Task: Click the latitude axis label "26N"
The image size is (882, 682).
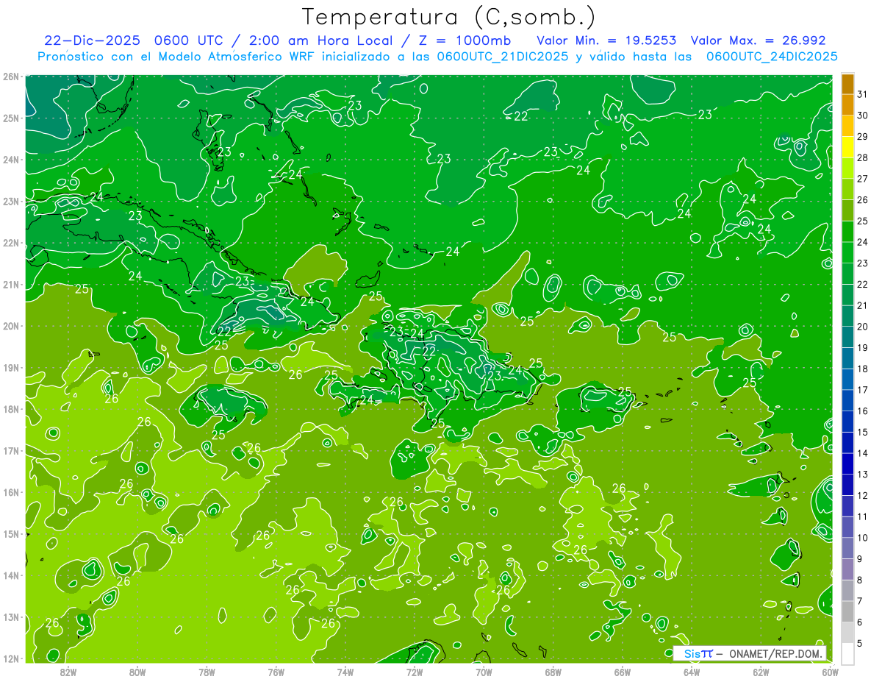Action: [10, 76]
